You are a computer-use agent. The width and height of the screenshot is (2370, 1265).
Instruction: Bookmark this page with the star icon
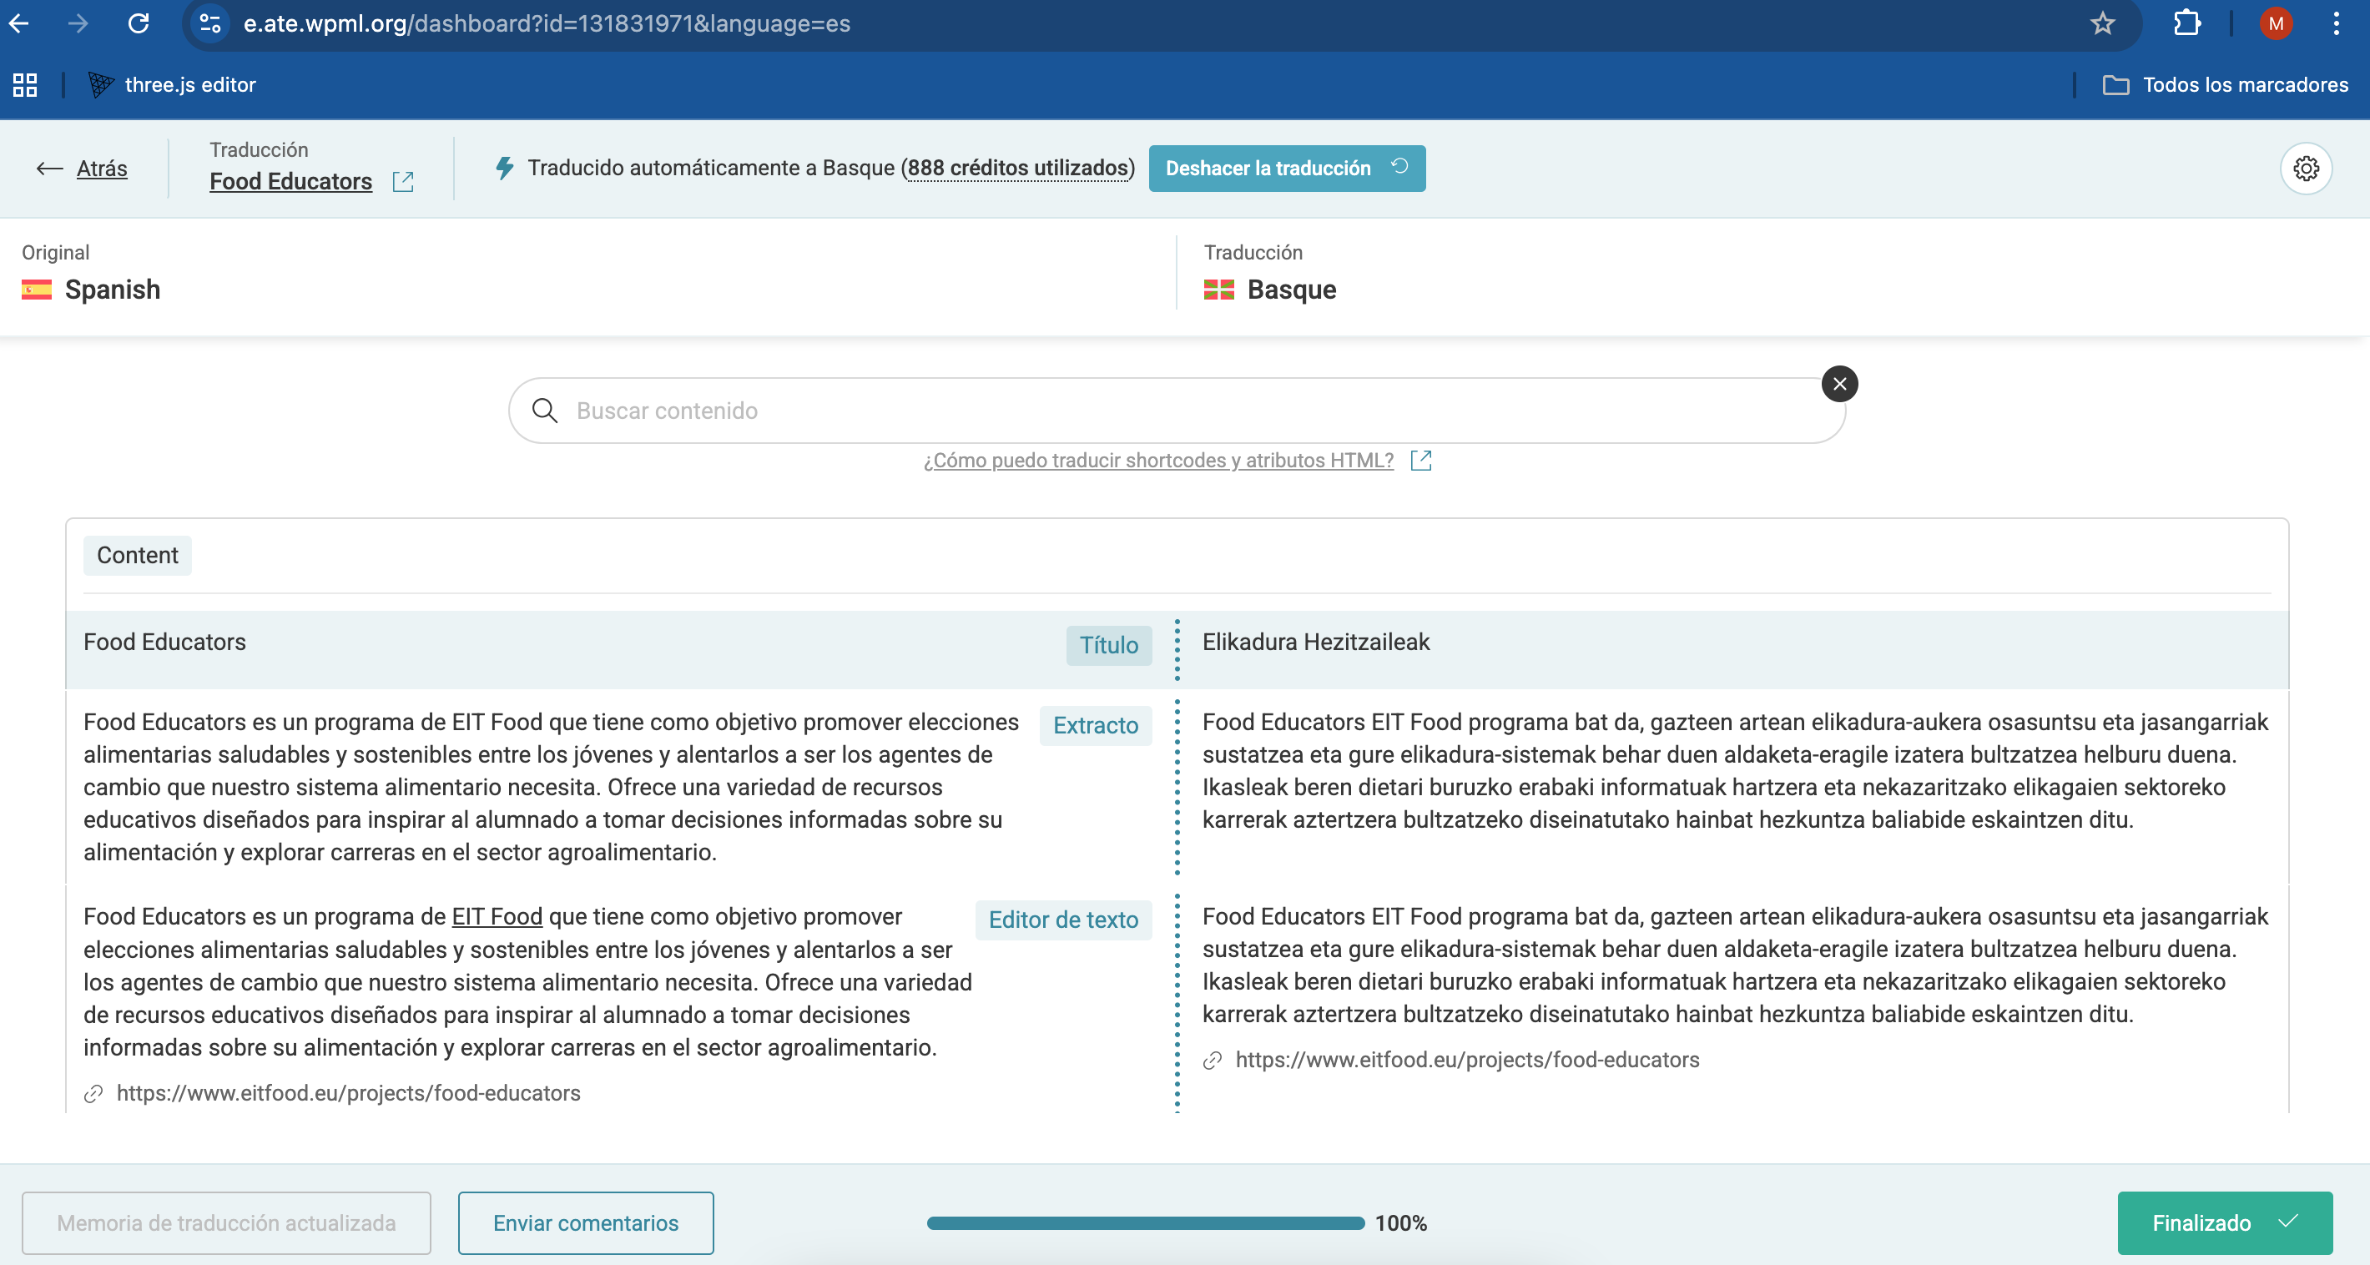point(2102,23)
